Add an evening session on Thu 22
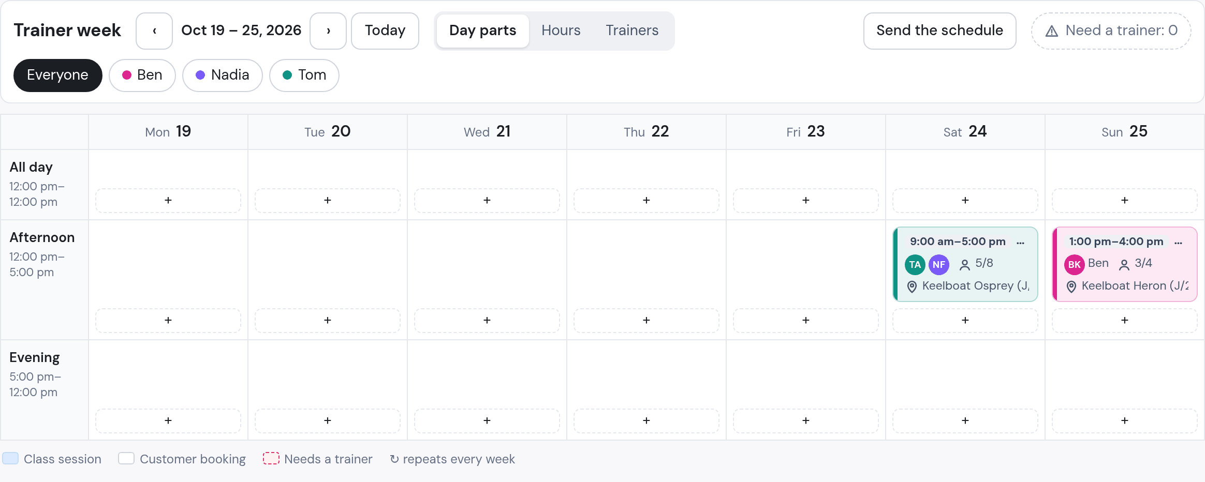Image resolution: width=1205 pixels, height=482 pixels. coord(646,421)
